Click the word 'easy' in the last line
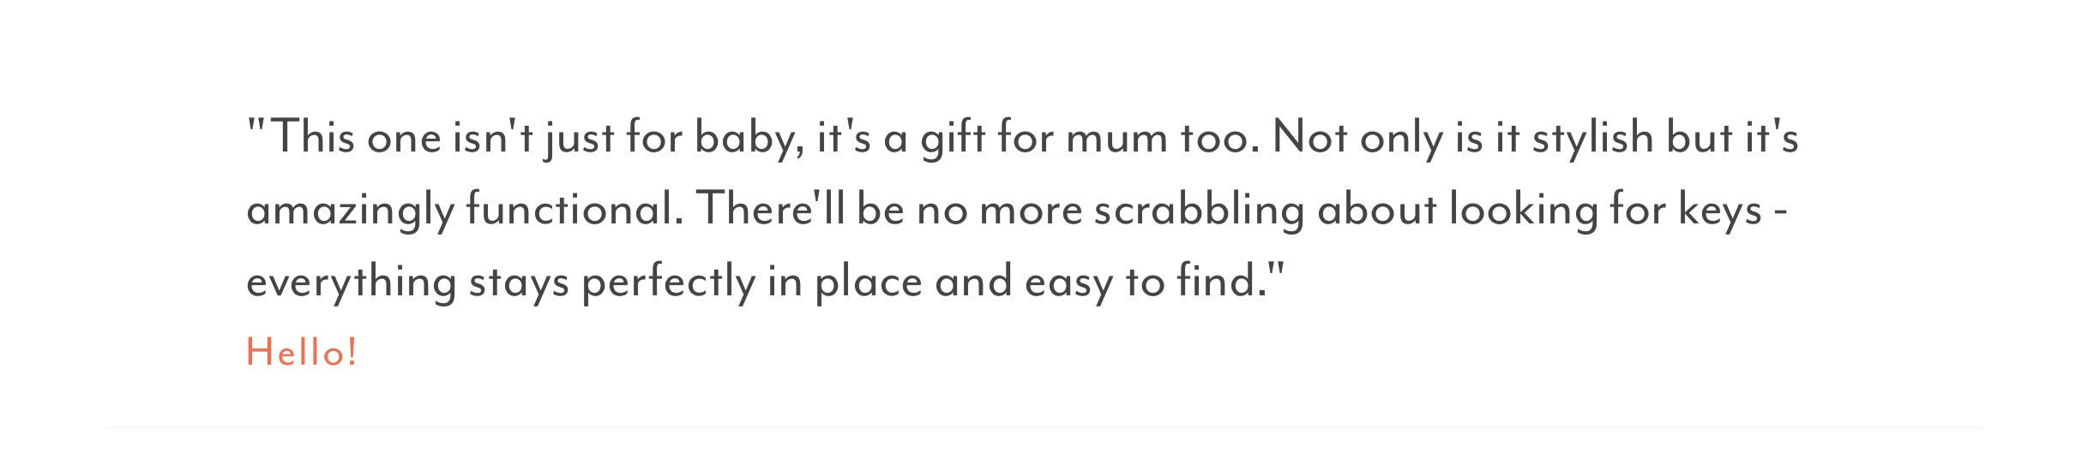Viewport: 2088px width, 458px height. [1068, 283]
